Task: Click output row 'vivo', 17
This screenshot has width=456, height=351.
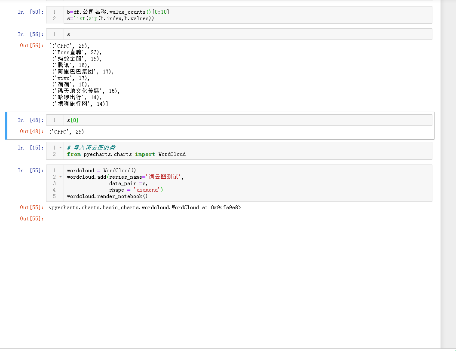Action: pyautogui.click(x=71, y=78)
